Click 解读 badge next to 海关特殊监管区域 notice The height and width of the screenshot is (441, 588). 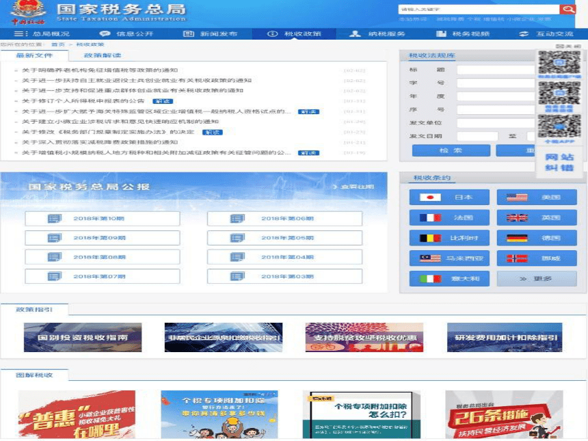coord(308,111)
